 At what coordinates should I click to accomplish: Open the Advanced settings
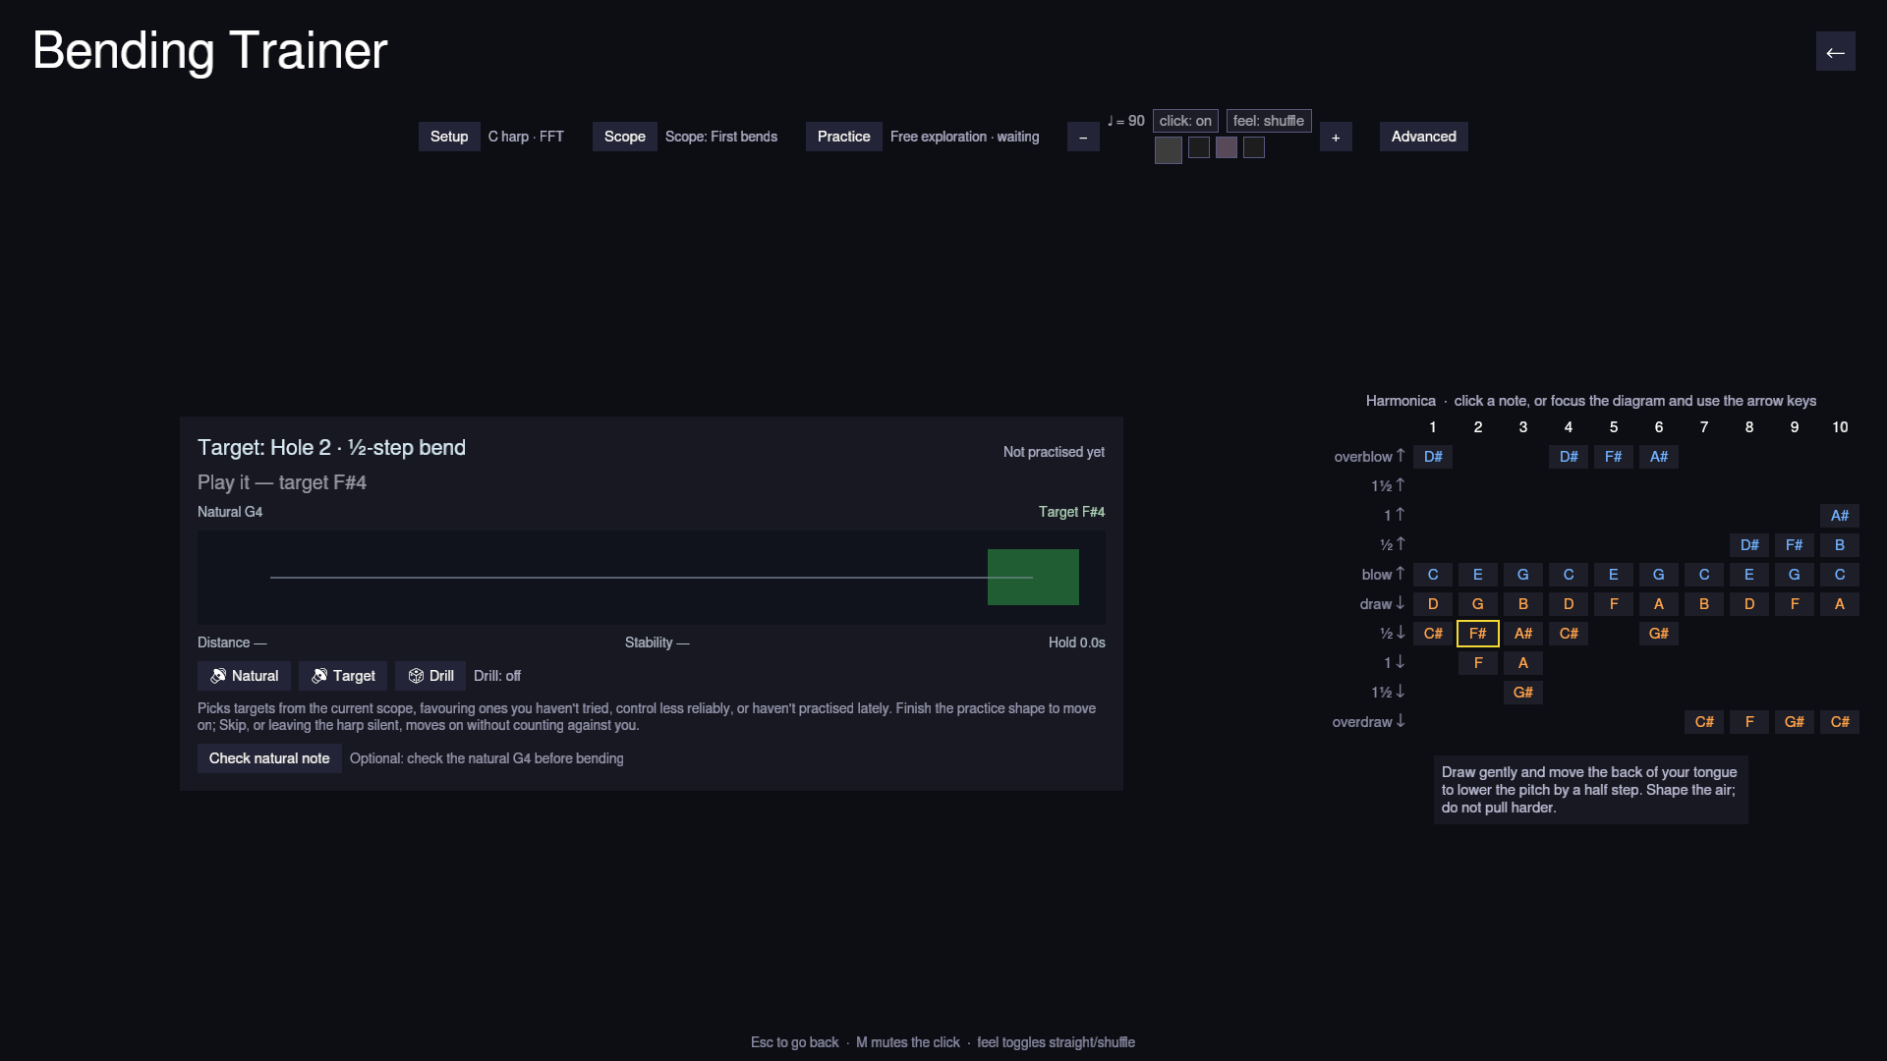click(x=1423, y=137)
